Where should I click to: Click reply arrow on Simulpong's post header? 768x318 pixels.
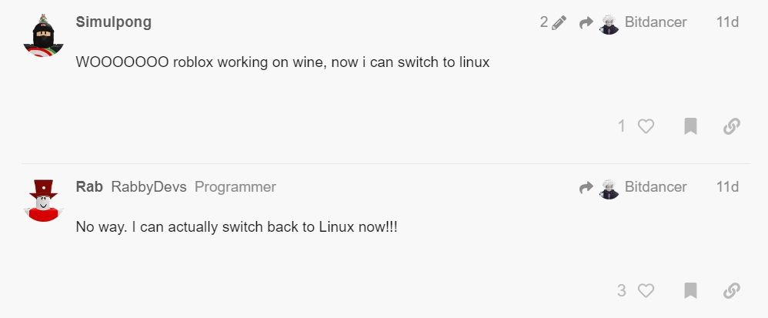coord(586,22)
